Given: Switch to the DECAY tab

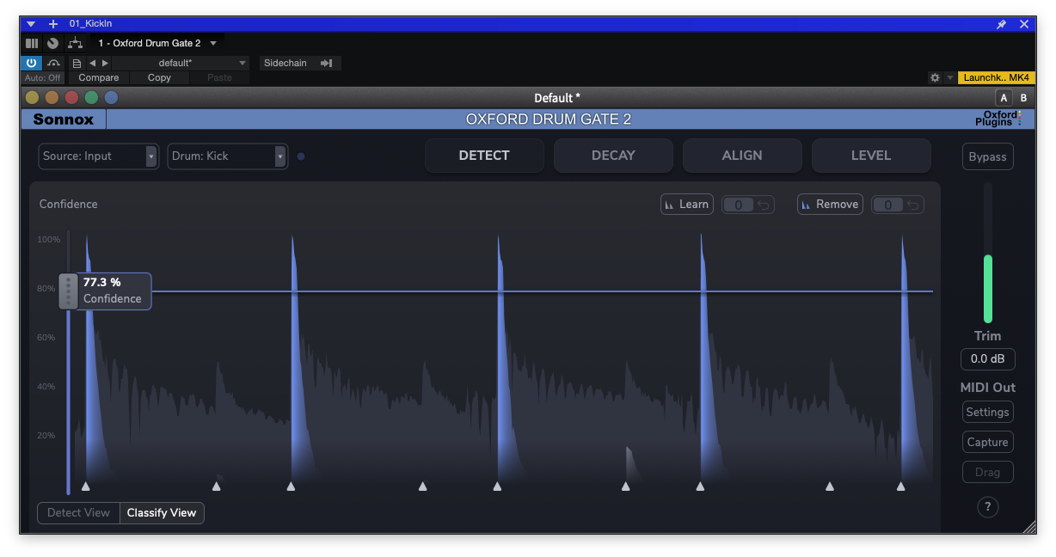Looking at the screenshot, I should coord(613,156).
